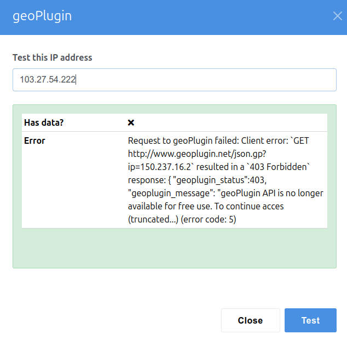
Task: Click the cross mark beside Has data?
Action: (x=131, y=123)
